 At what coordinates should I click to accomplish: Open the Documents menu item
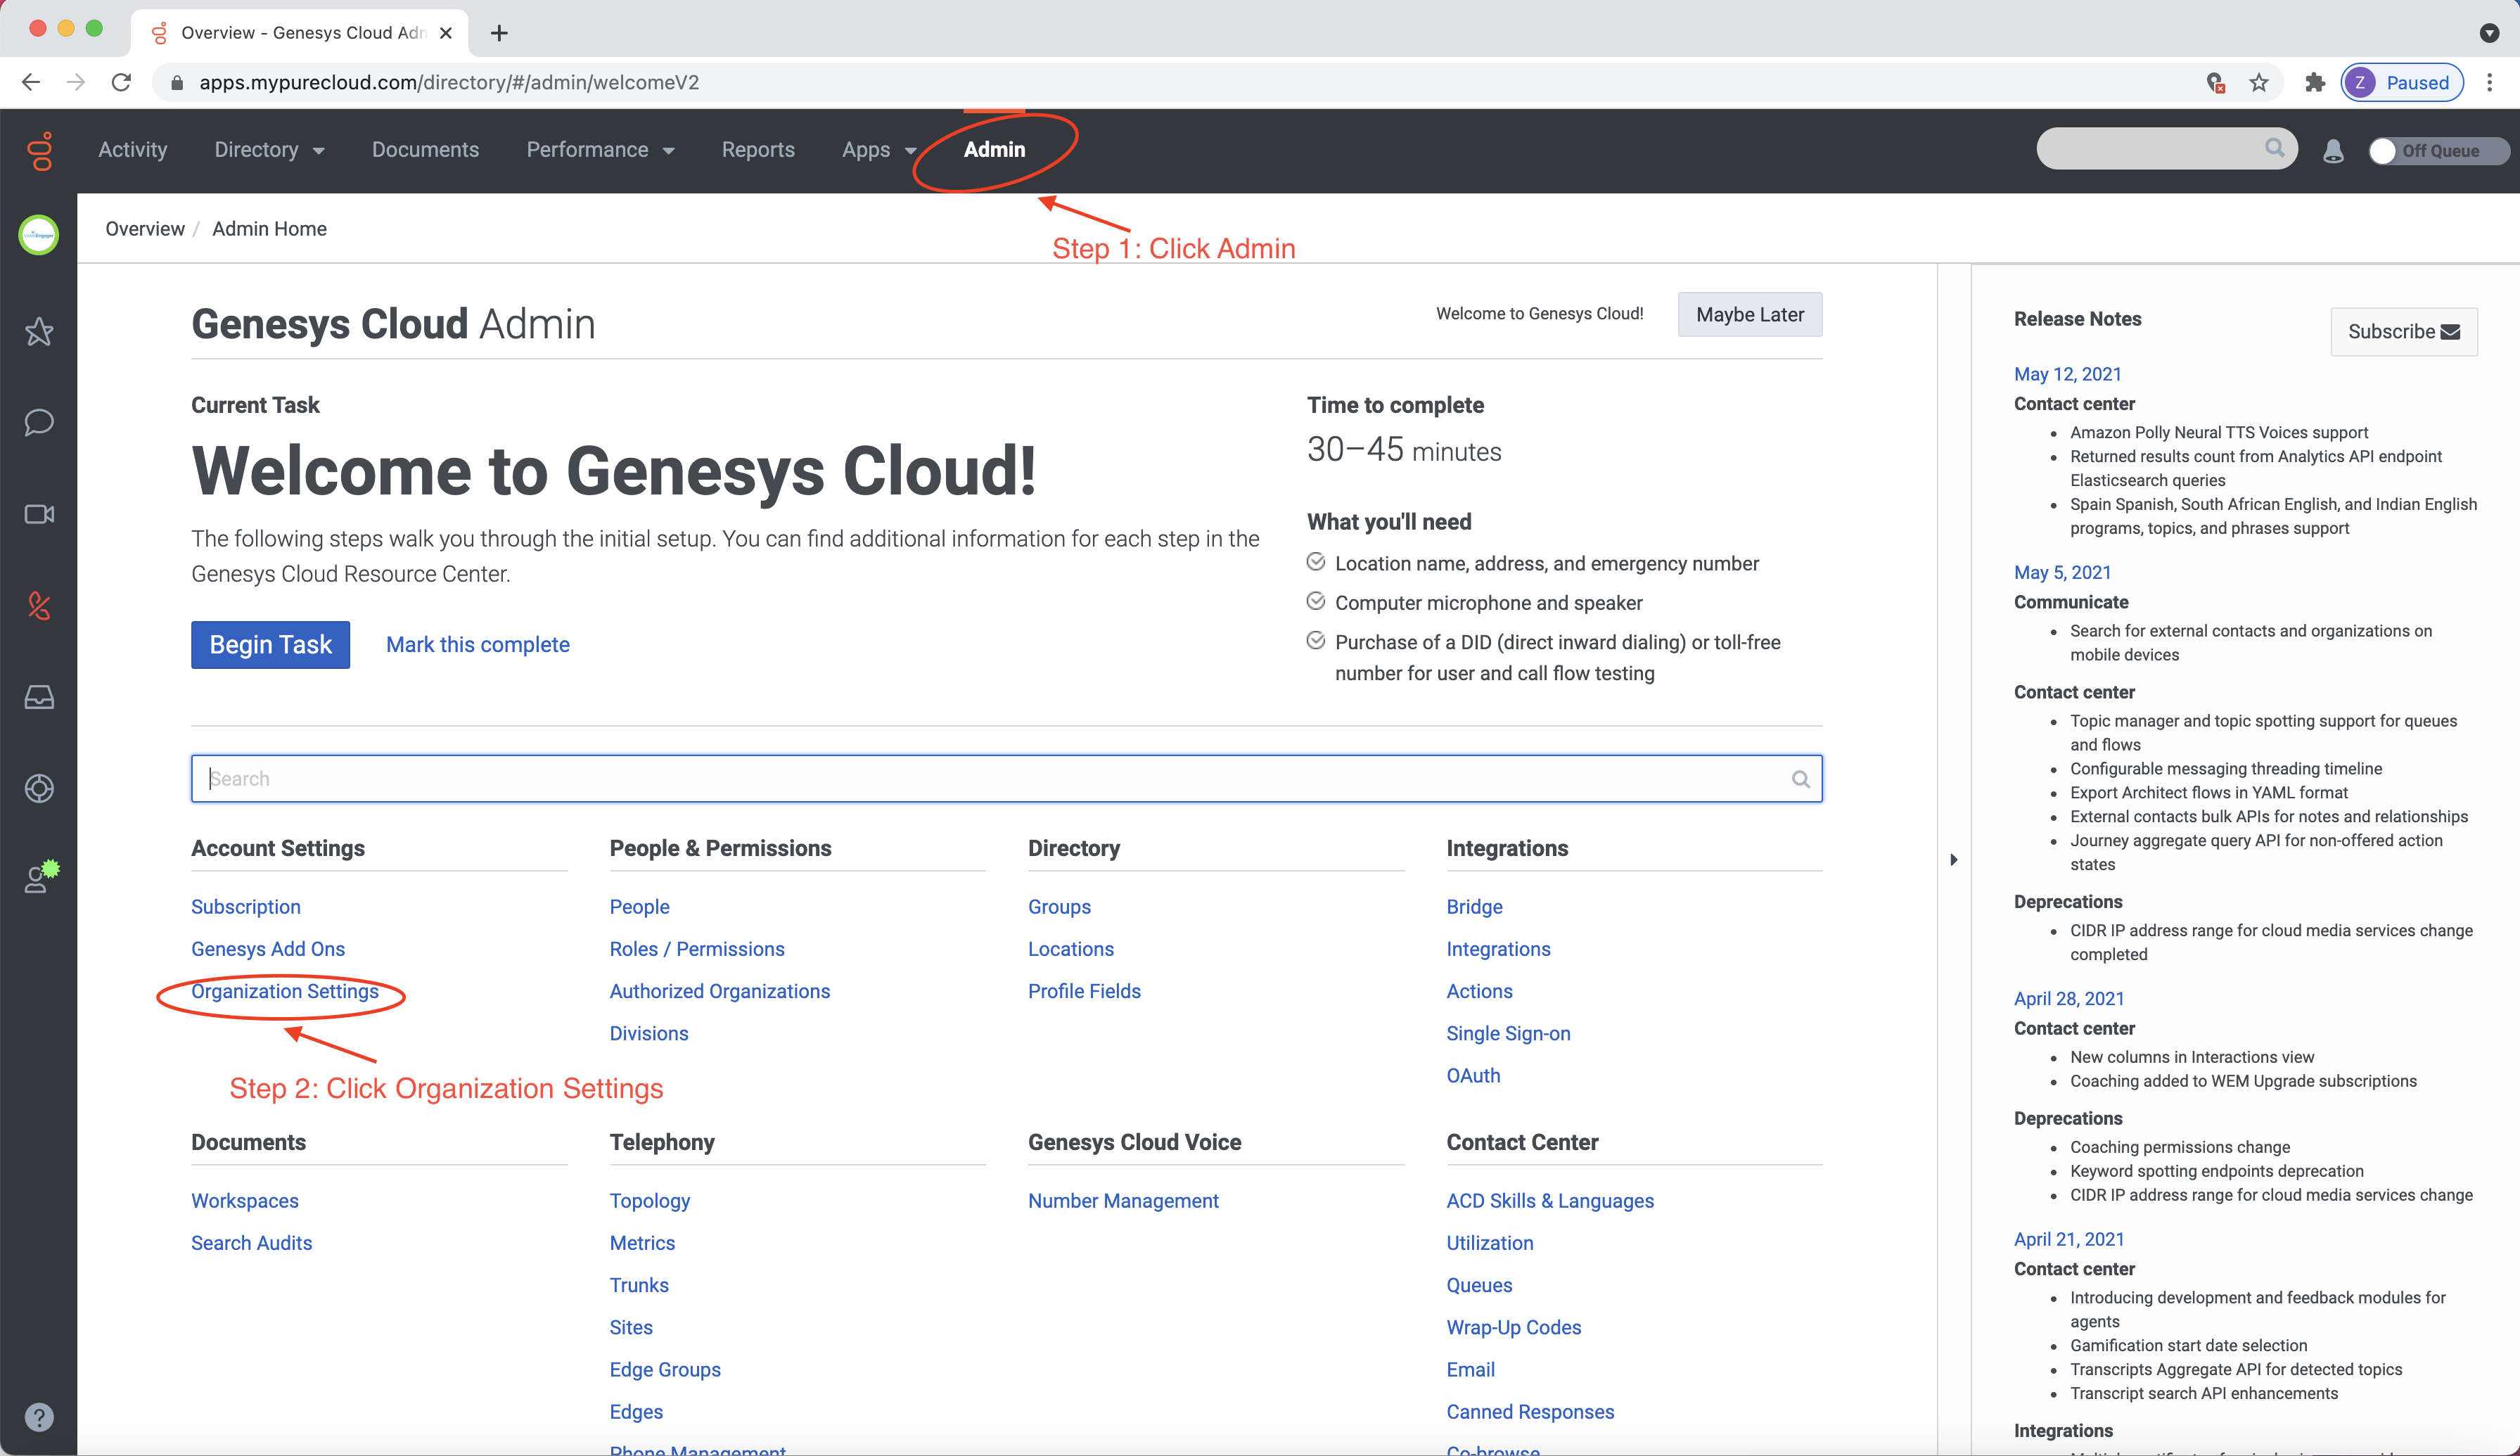(x=426, y=150)
